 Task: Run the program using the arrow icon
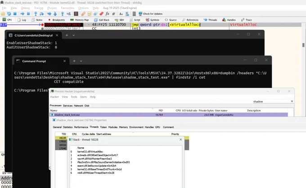[22, 14]
